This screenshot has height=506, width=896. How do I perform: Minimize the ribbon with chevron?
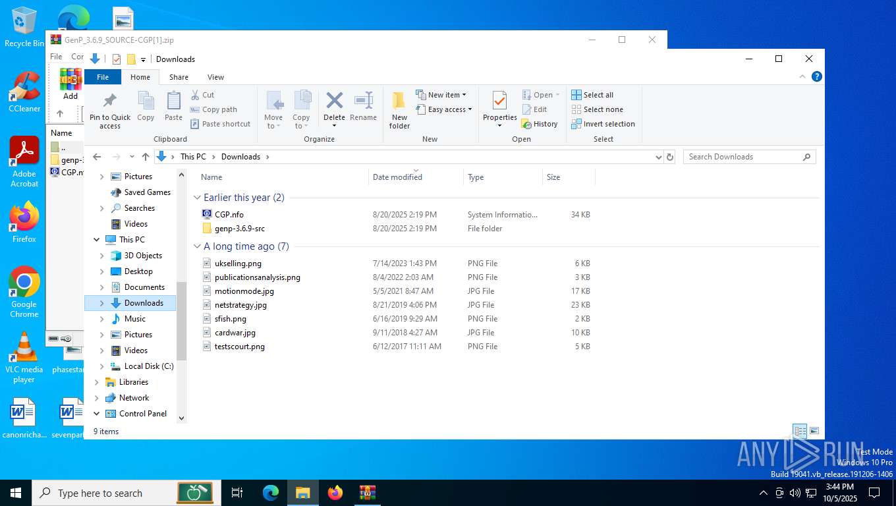(802, 77)
